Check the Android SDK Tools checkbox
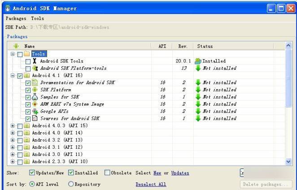 click(28, 61)
